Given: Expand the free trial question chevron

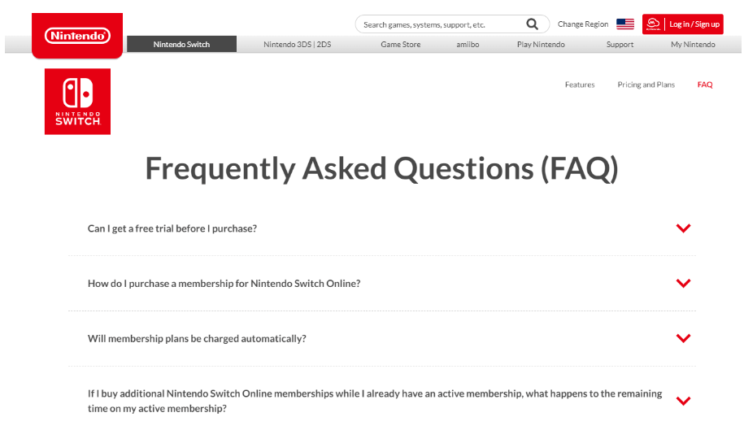Looking at the screenshot, I should [x=683, y=228].
